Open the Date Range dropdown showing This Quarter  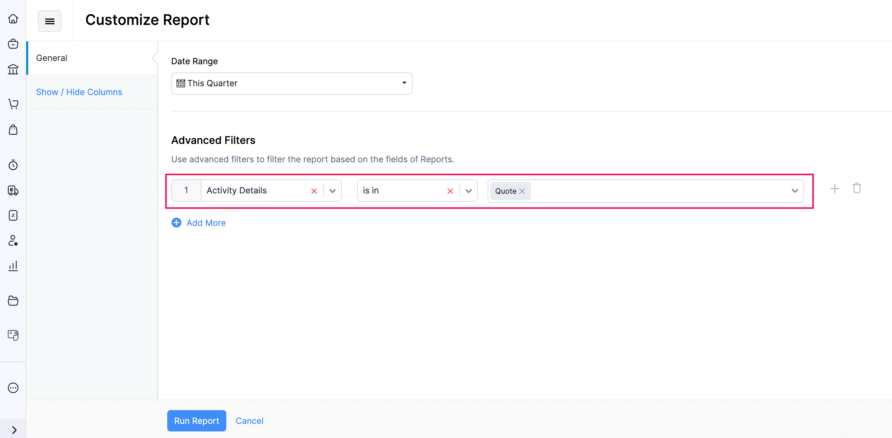404,83
